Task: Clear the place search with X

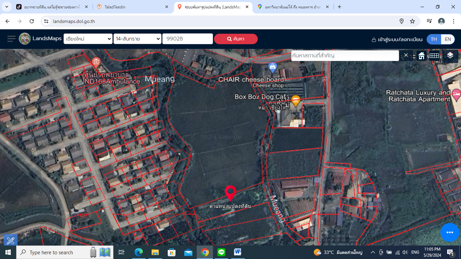Action: point(406,55)
